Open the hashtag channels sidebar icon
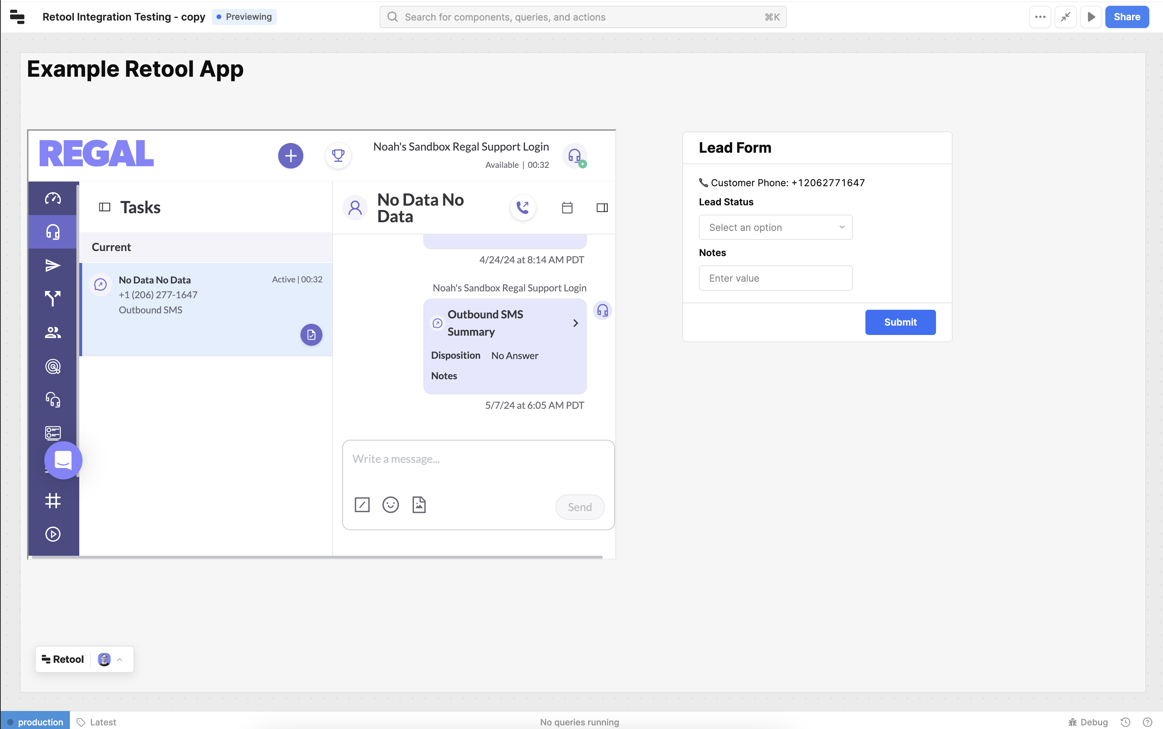 click(53, 501)
